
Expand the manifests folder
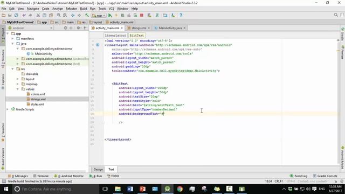point(13,39)
